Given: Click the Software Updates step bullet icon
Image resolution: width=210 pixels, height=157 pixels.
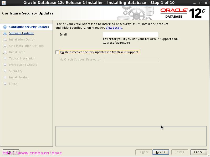Looking at the screenshot, I should click(5, 33).
